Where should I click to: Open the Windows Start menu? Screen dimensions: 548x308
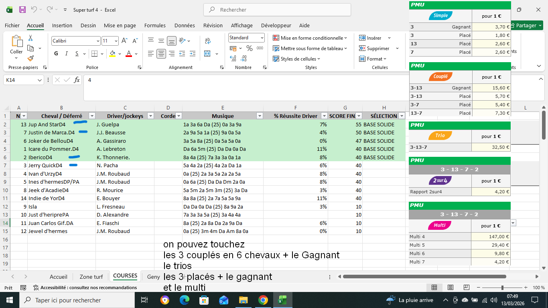(9, 300)
